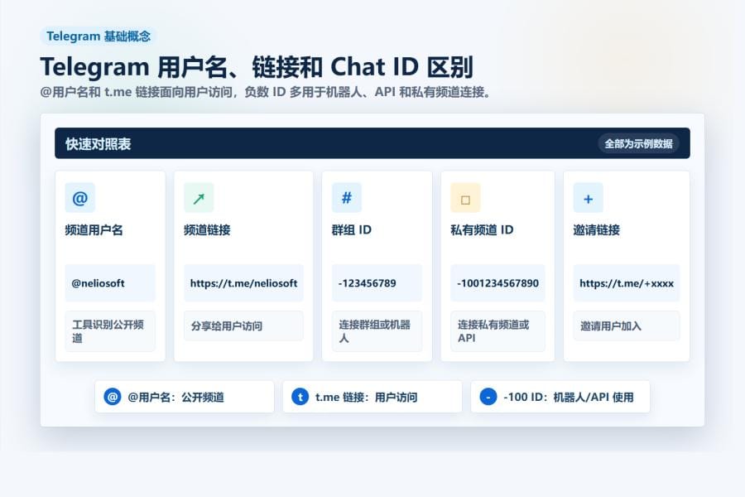745x497 pixels.
Task: Select the -123456789 group ID value
Action: coord(377,283)
